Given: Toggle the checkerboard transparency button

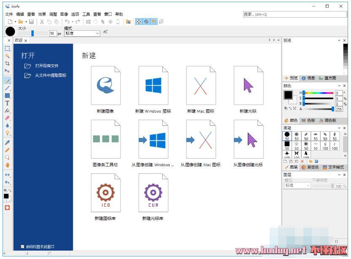Looking at the screenshot, I should pos(139,22).
